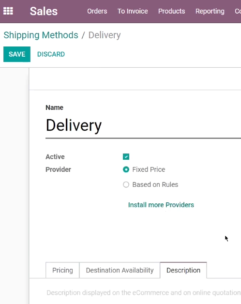Select the Description tab
This screenshot has height=304, width=241.
[x=183, y=270]
